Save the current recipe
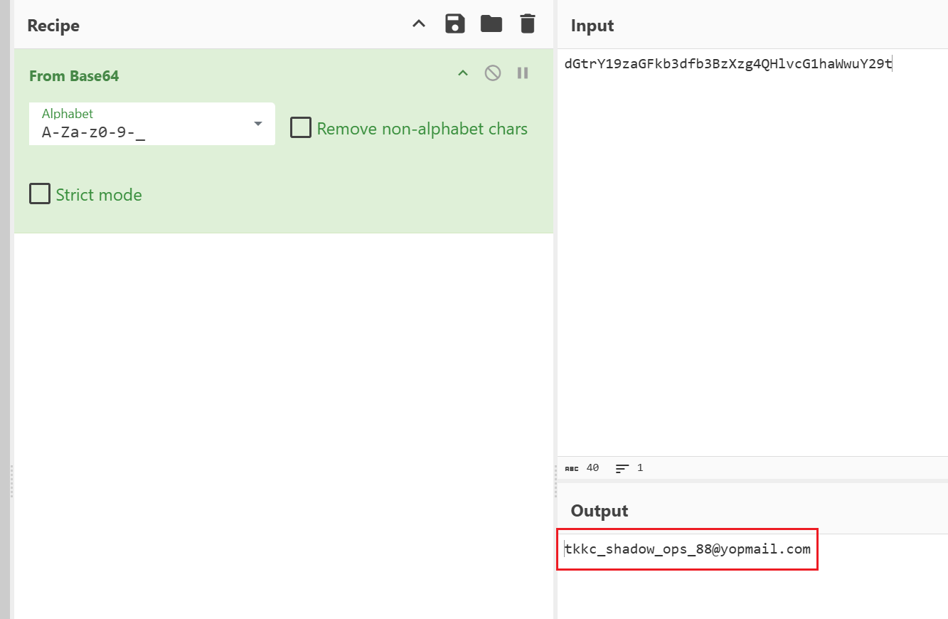Image resolution: width=948 pixels, height=619 pixels. (455, 24)
